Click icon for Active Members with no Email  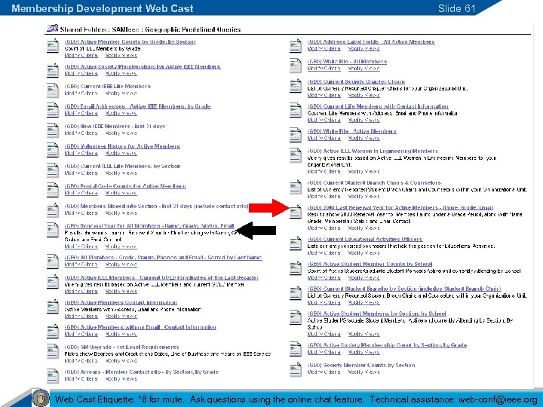(53, 331)
